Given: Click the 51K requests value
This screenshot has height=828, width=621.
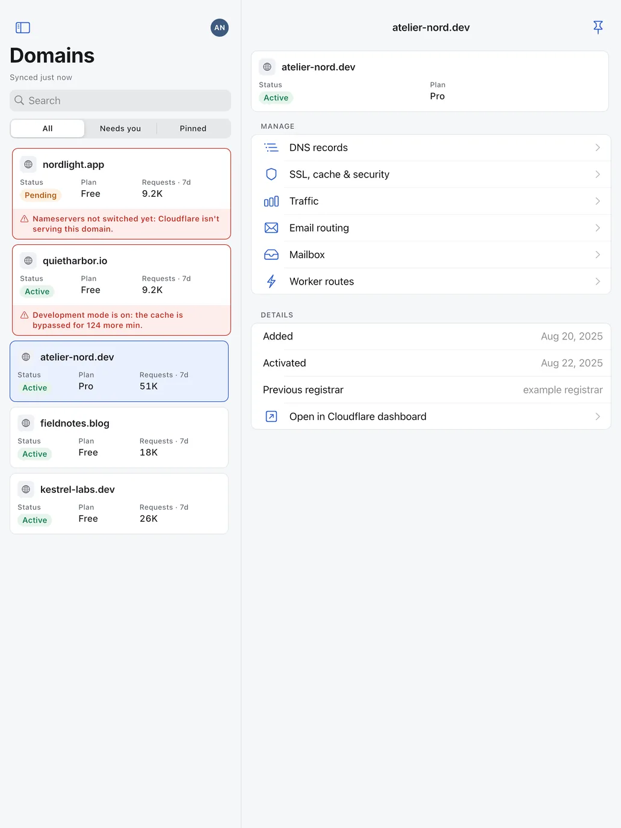Looking at the screenshot, I should pos(149,386).
